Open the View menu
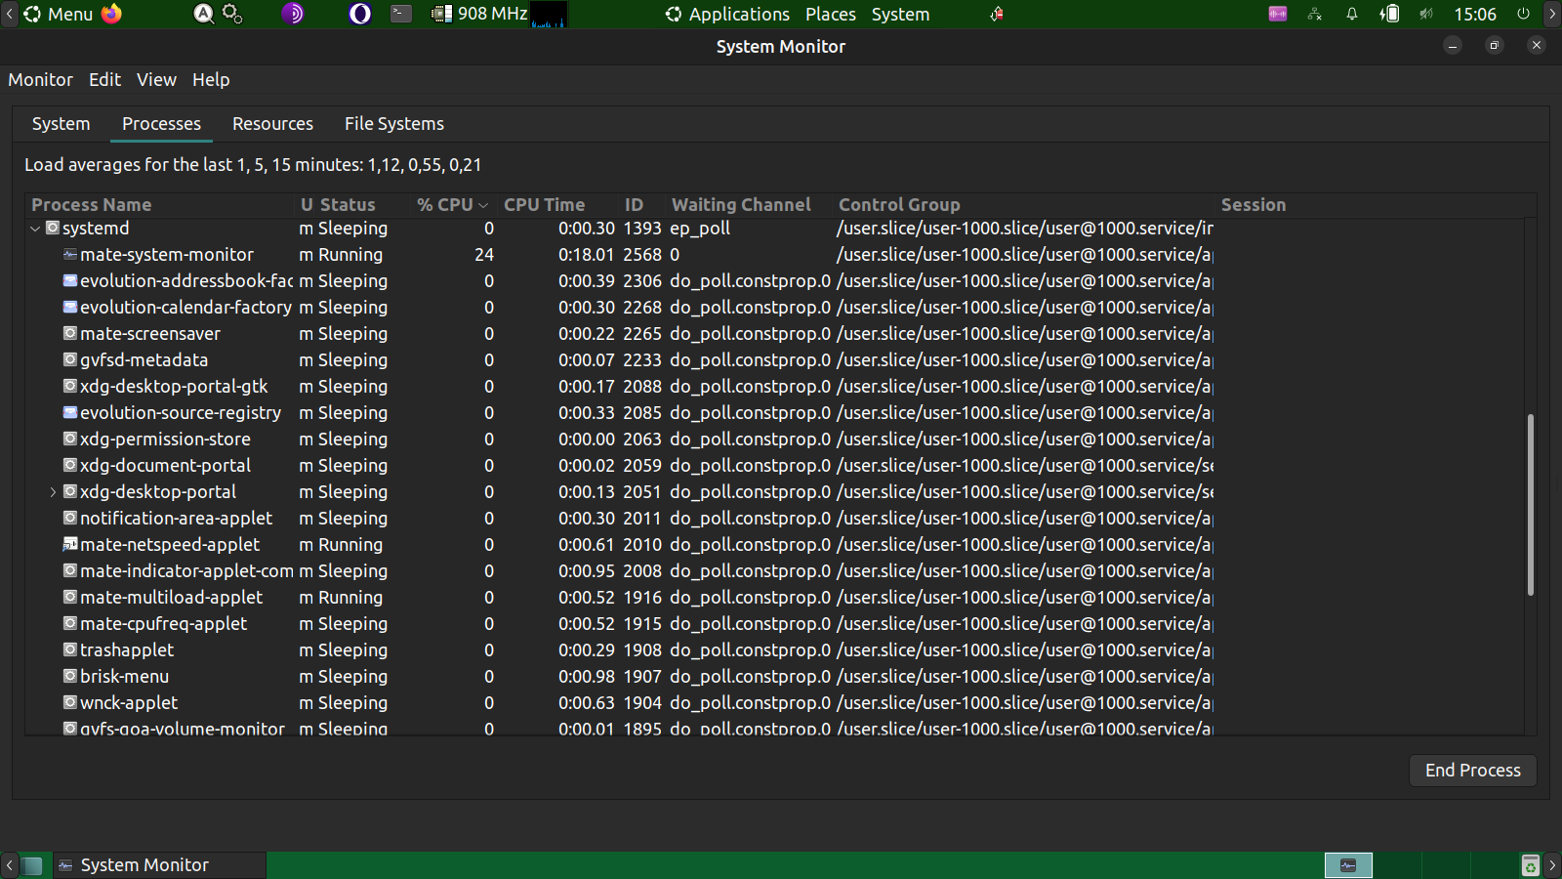 [156, 80]
